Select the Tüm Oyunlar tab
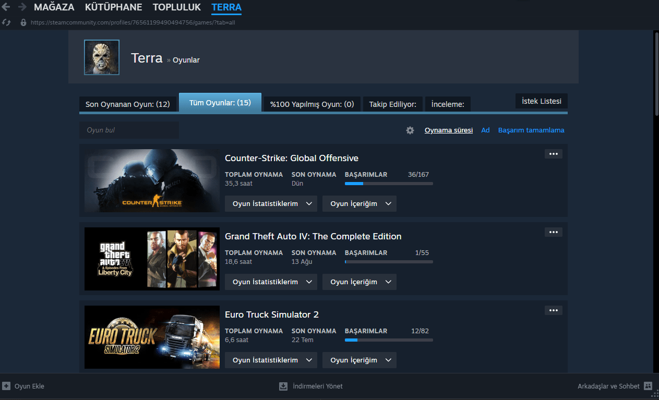Image resolution: width=659 pixels, height=400 pixels. [220, 103]
